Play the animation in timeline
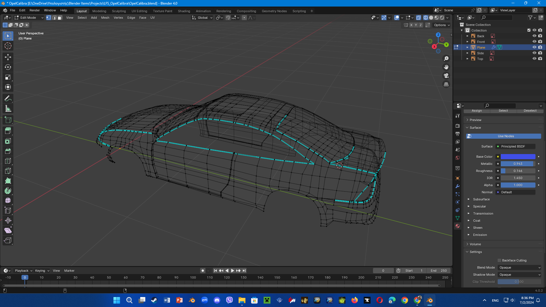The image size is (546, 307). pos(233,271)
